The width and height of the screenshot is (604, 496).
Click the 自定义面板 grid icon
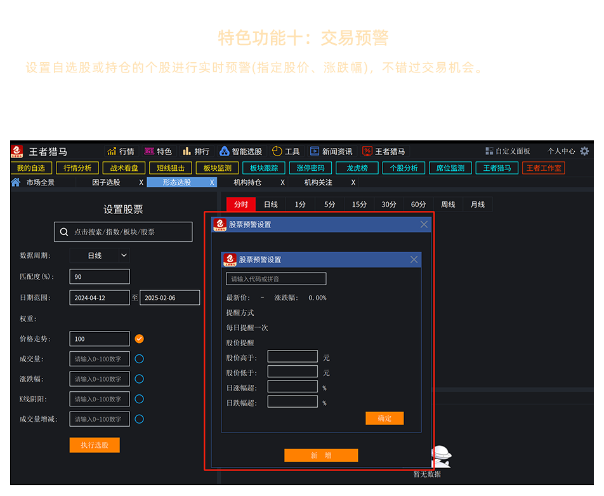[489, 151]
